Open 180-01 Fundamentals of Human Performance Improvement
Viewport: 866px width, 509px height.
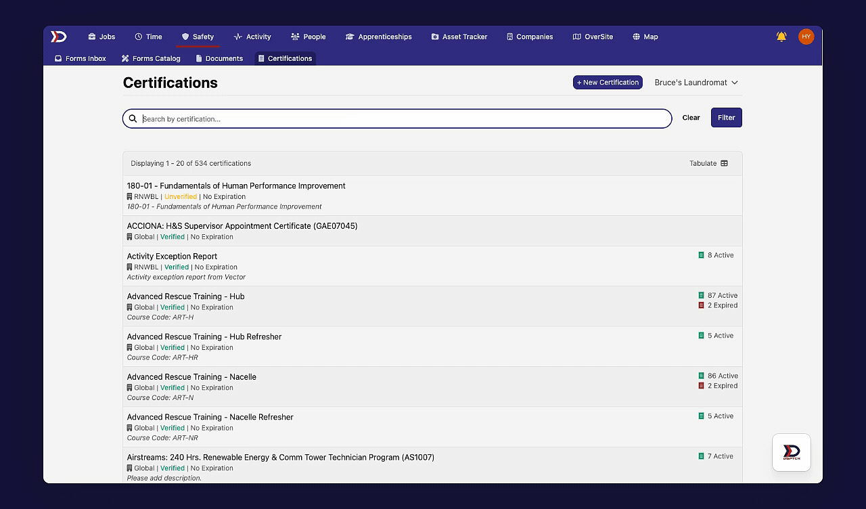coord(236,186)
